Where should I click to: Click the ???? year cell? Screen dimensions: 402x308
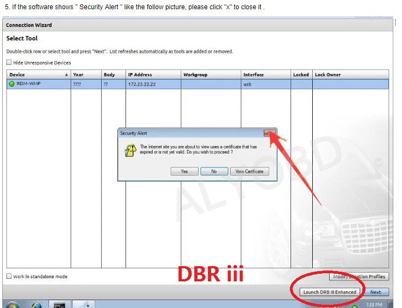coord(86,84)
